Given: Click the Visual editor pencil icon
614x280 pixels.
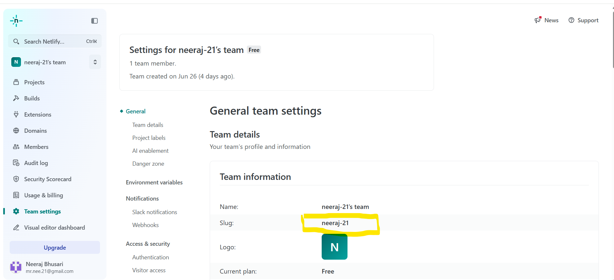Looking at the screenshot, I should tap(16, 227).
